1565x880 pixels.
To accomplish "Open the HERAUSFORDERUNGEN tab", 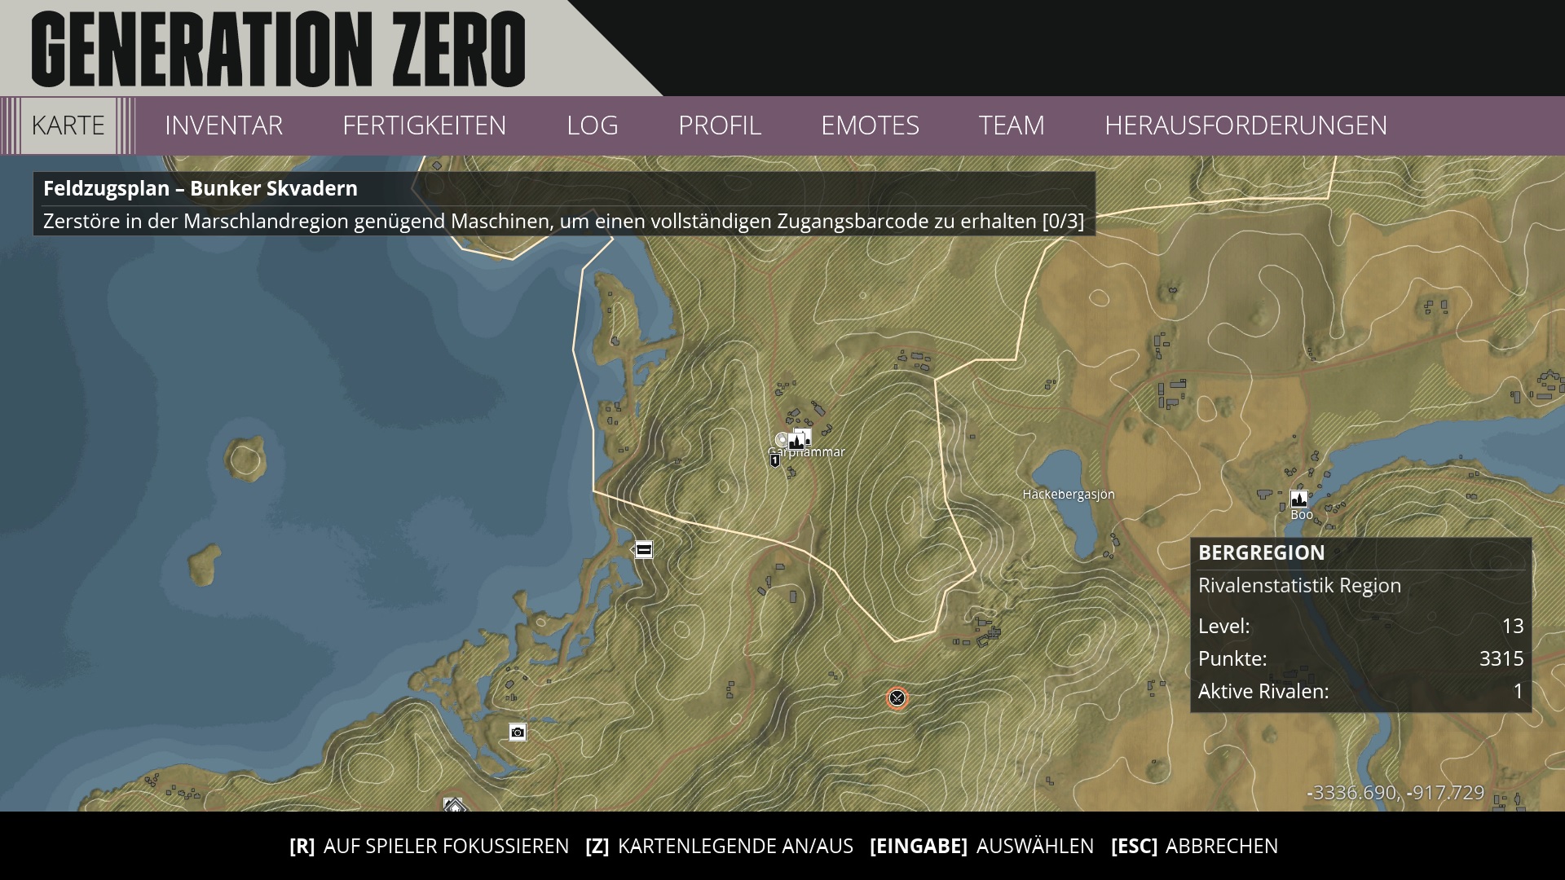I will coord(1245,125).
